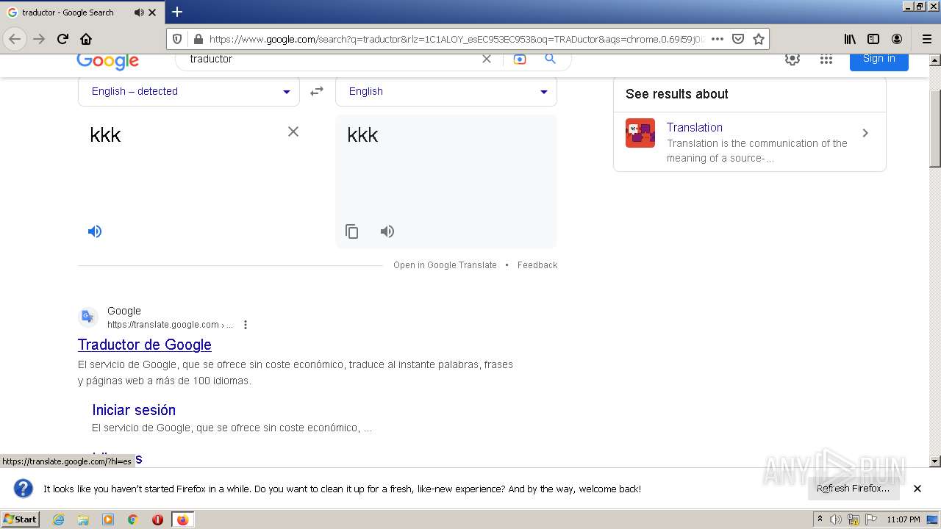This screenshot has width=941, height=529.
Task: Open in Google Translate link
Action: pos(445,265)
